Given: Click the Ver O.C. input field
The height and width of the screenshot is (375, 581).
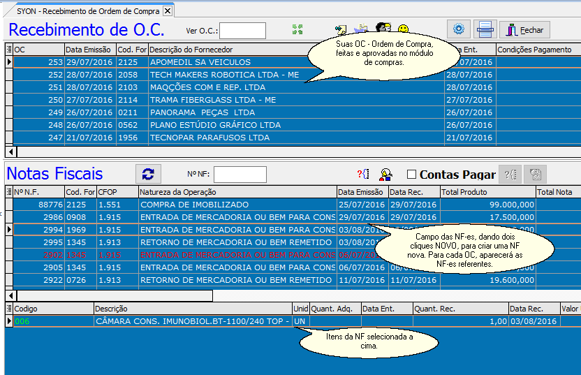Looking at the screenshot, I should [242, 31].
